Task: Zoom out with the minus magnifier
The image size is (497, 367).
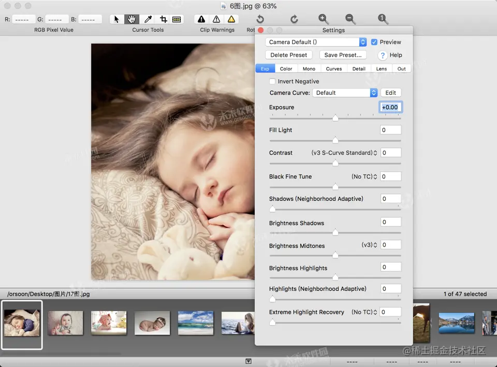Action: point(350,19)
